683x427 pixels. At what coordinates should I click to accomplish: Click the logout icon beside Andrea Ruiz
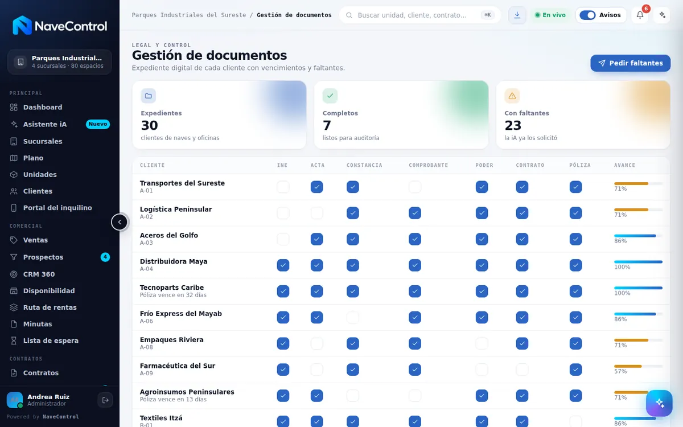pyautogui.click(x=105, y=400)
